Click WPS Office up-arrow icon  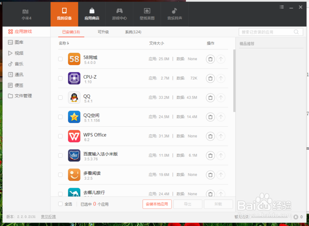pyautogui.click(x=221, y=136)
